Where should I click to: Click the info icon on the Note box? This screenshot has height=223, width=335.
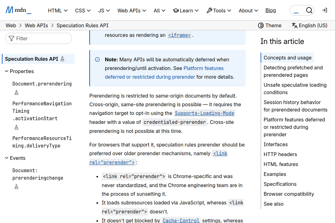pyautogui.click(x=97, y=59)
